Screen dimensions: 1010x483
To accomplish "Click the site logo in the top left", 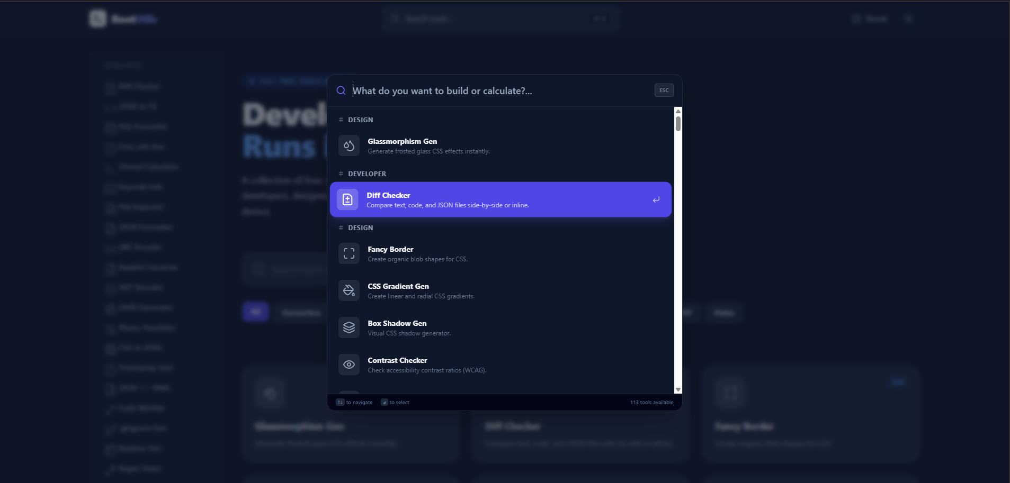I will [123, 19].
